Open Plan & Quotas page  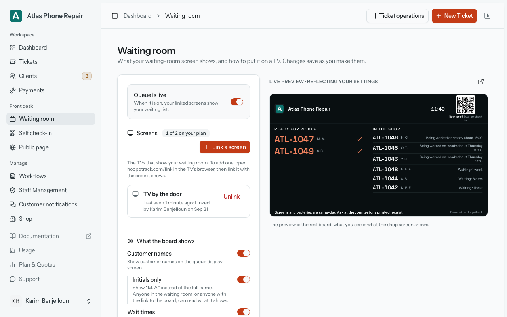pyautogui.click(x=51, y=265)
